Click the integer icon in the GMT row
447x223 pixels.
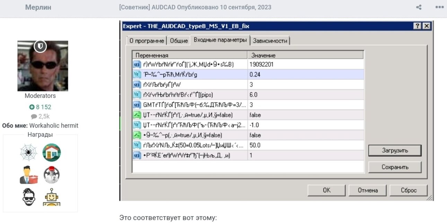click(137, 104)
